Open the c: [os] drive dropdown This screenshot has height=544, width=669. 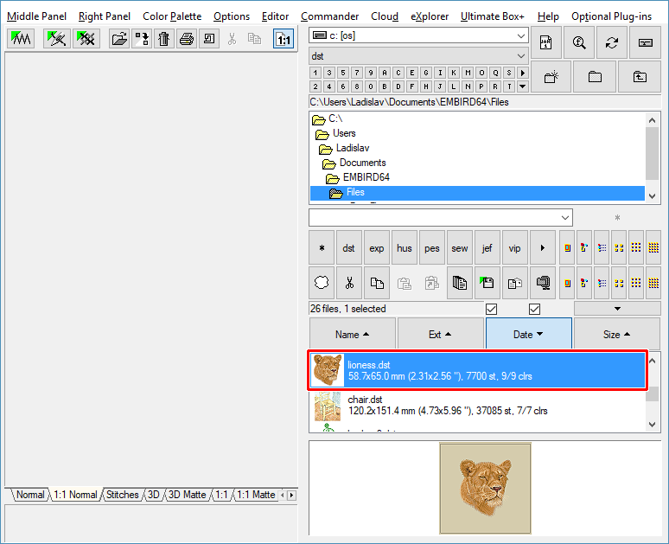coord(520,35)
